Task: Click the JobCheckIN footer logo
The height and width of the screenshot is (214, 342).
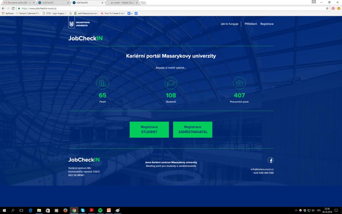Action: coord(84,159)
